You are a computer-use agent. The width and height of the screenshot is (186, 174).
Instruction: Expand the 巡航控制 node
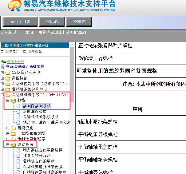[2, 78]
